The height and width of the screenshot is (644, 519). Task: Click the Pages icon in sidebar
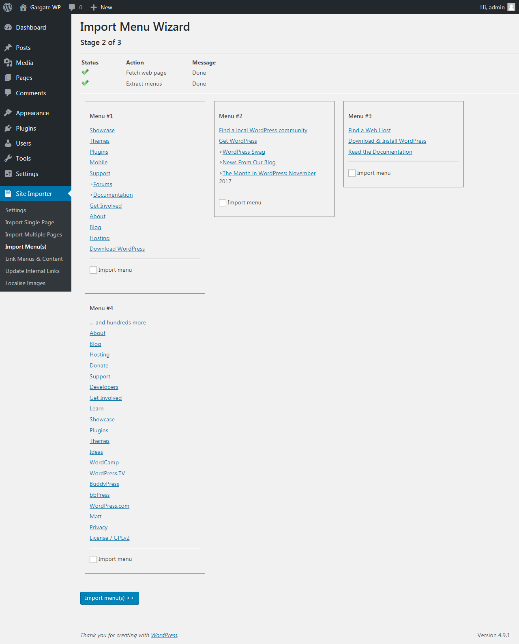8,77
